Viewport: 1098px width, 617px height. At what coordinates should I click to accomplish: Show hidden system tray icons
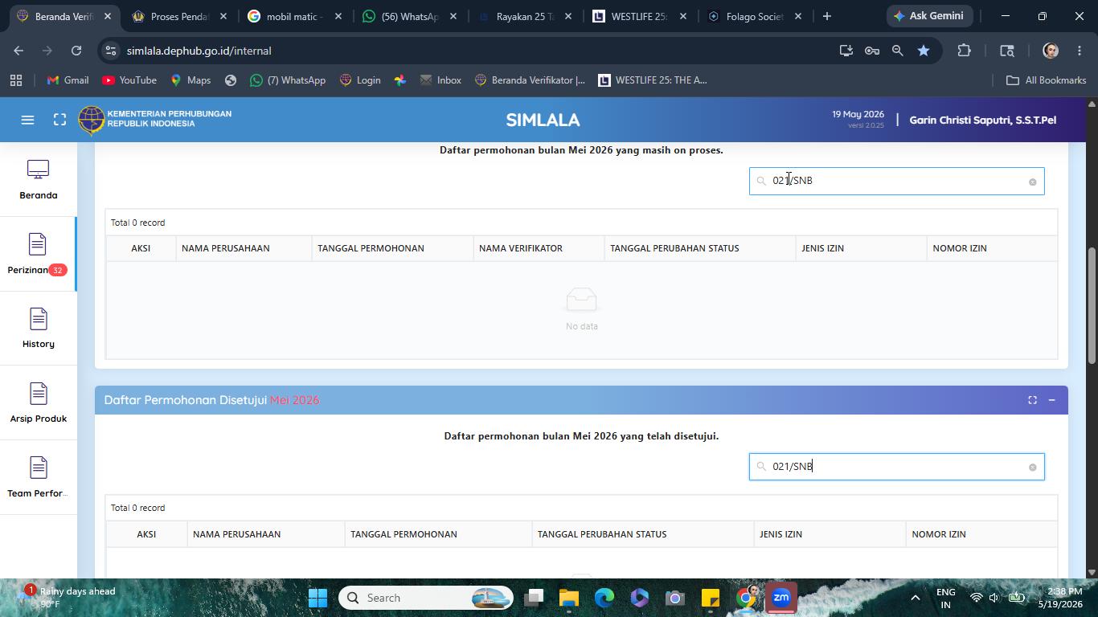[x=915, y=598]
